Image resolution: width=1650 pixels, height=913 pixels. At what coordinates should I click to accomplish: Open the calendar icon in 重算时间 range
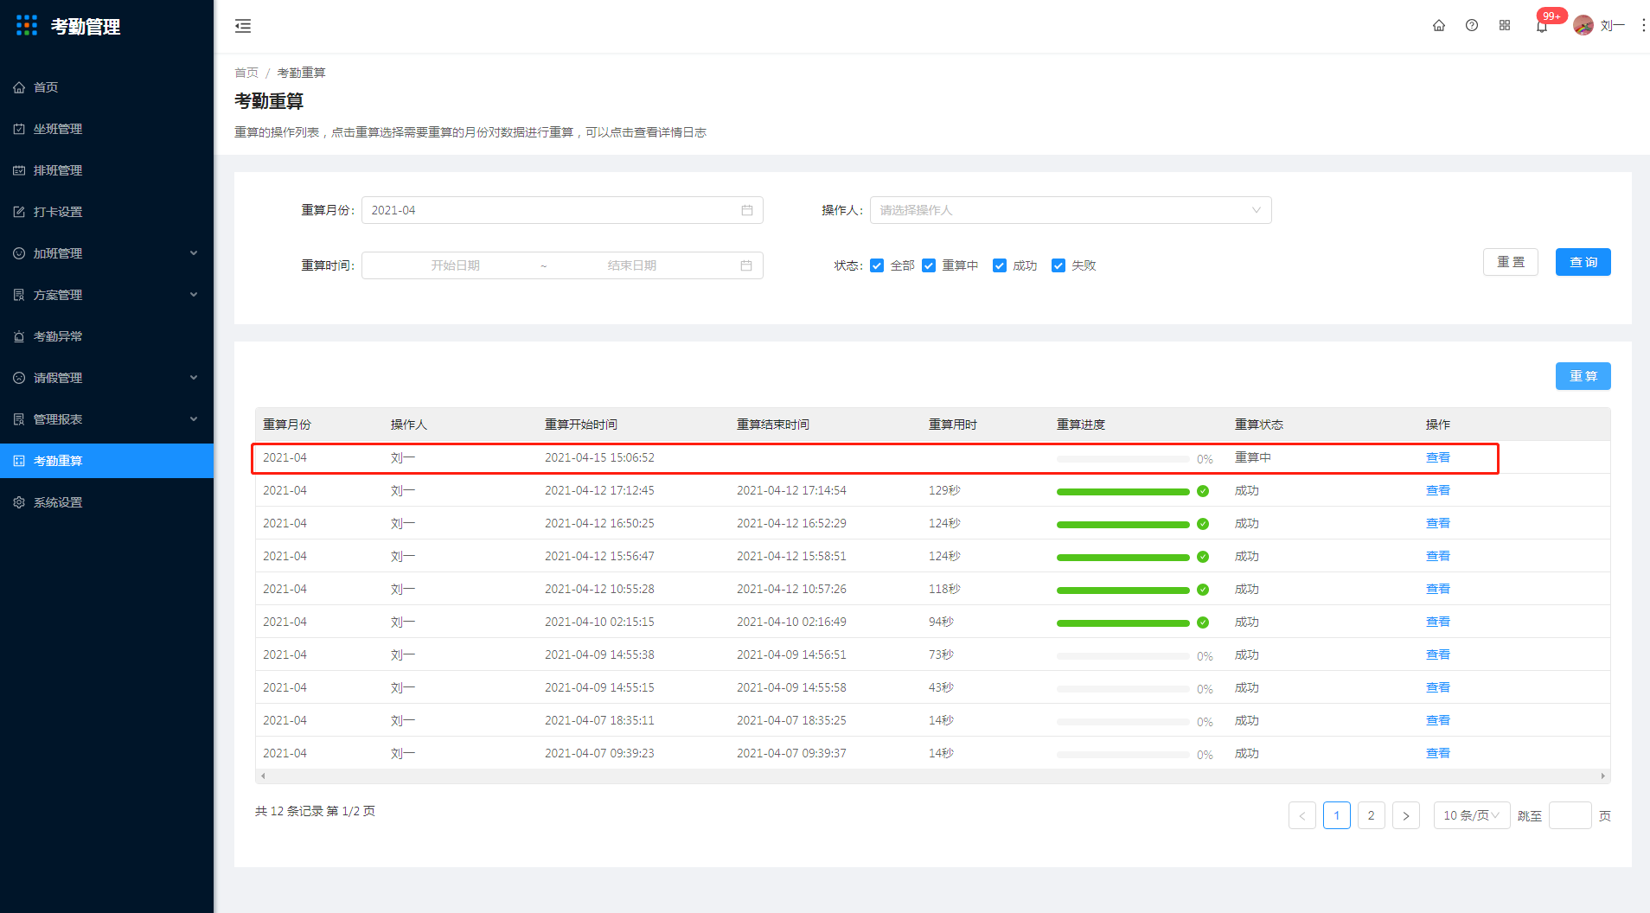point(746,265)
